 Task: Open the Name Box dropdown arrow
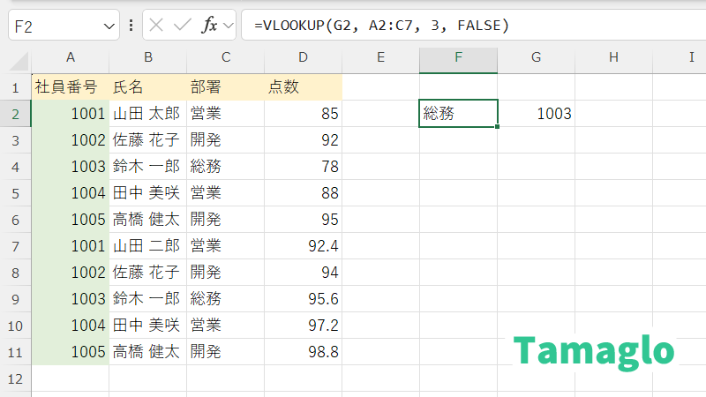pyautogui.click(x=109, y=26)
